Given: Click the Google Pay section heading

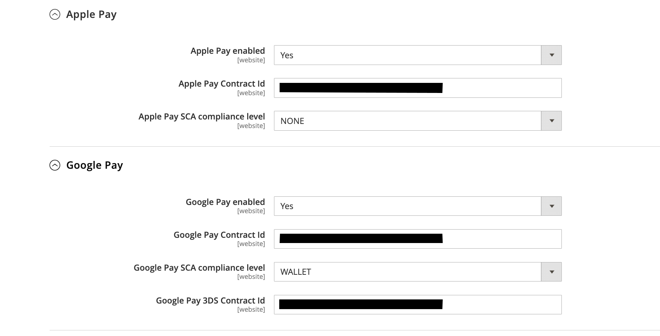Looking at the screenshot, I should 94,165.
